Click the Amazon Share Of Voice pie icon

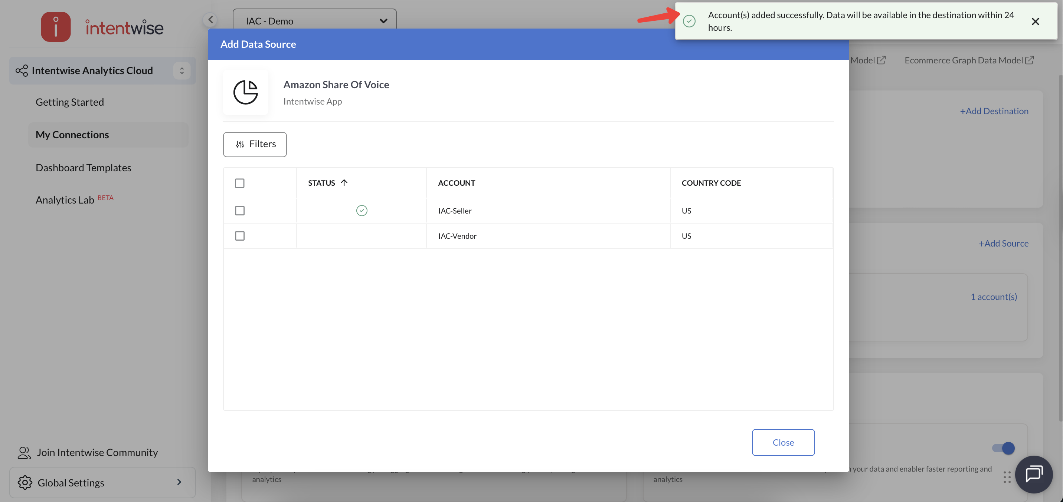[x=246, y=92]
